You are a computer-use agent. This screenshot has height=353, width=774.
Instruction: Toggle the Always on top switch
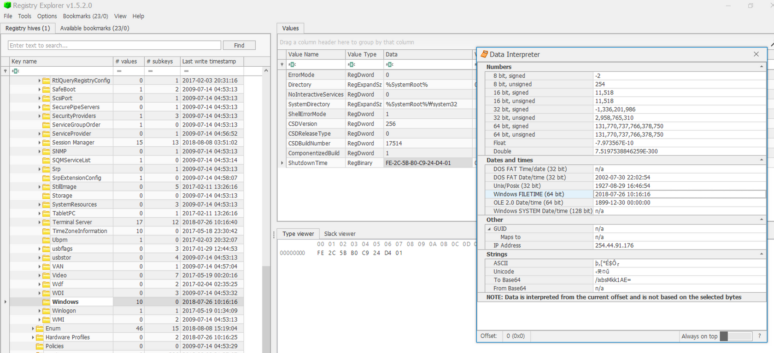tap(736, 336)
